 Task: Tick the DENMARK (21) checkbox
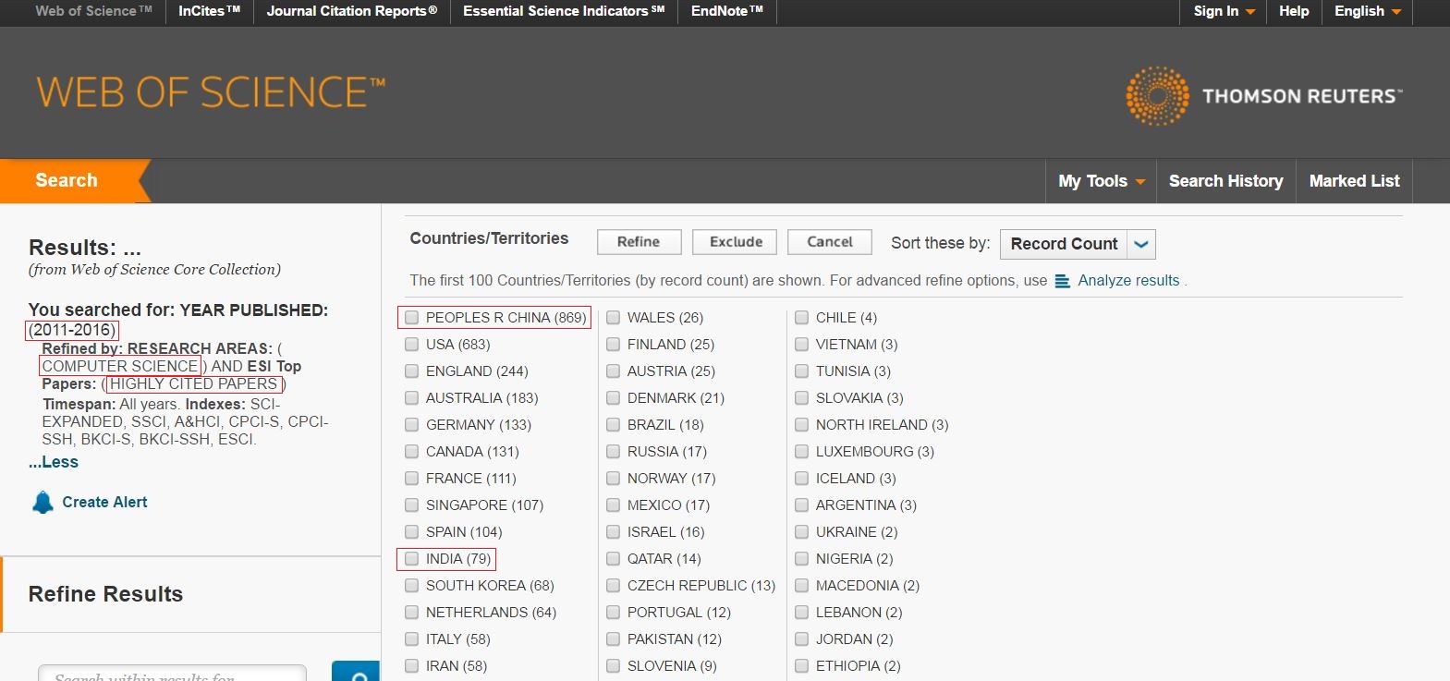coord(614,398)
